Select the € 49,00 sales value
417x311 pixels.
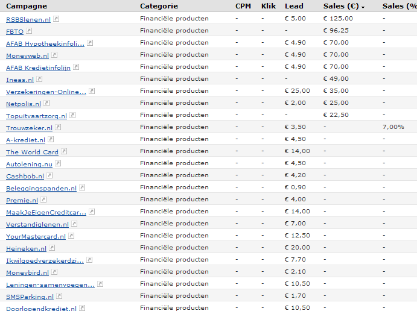336,79
